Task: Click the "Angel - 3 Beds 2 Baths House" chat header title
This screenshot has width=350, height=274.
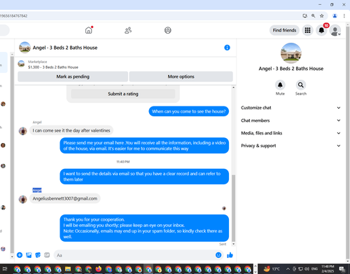Action: click(x=65, y=48)
